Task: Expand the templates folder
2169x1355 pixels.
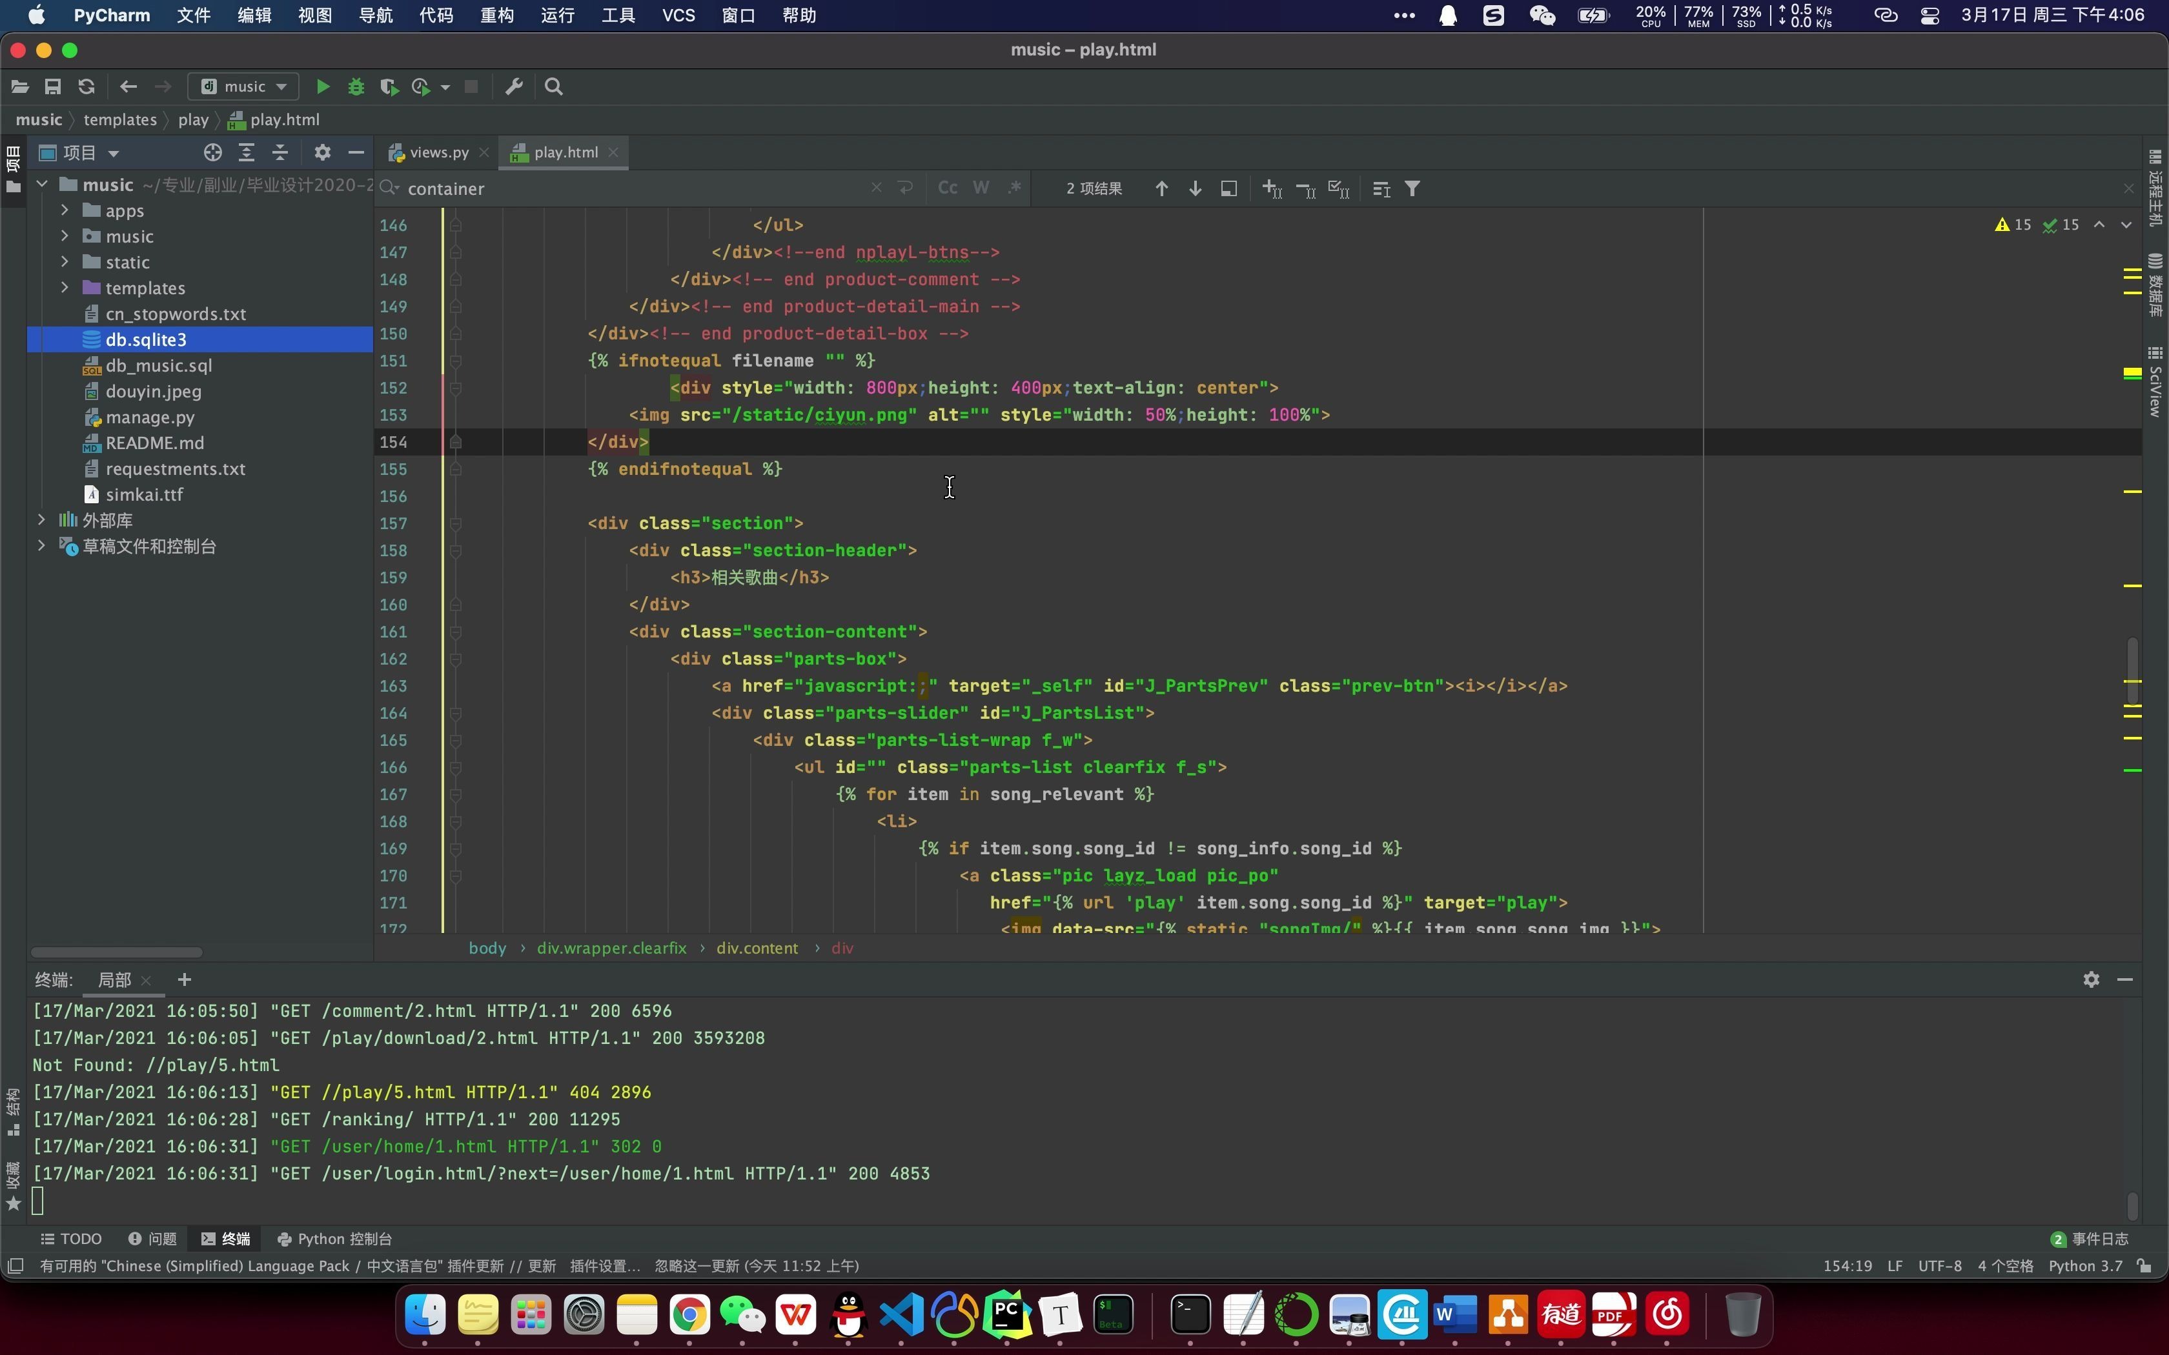Action: (65, 288)
